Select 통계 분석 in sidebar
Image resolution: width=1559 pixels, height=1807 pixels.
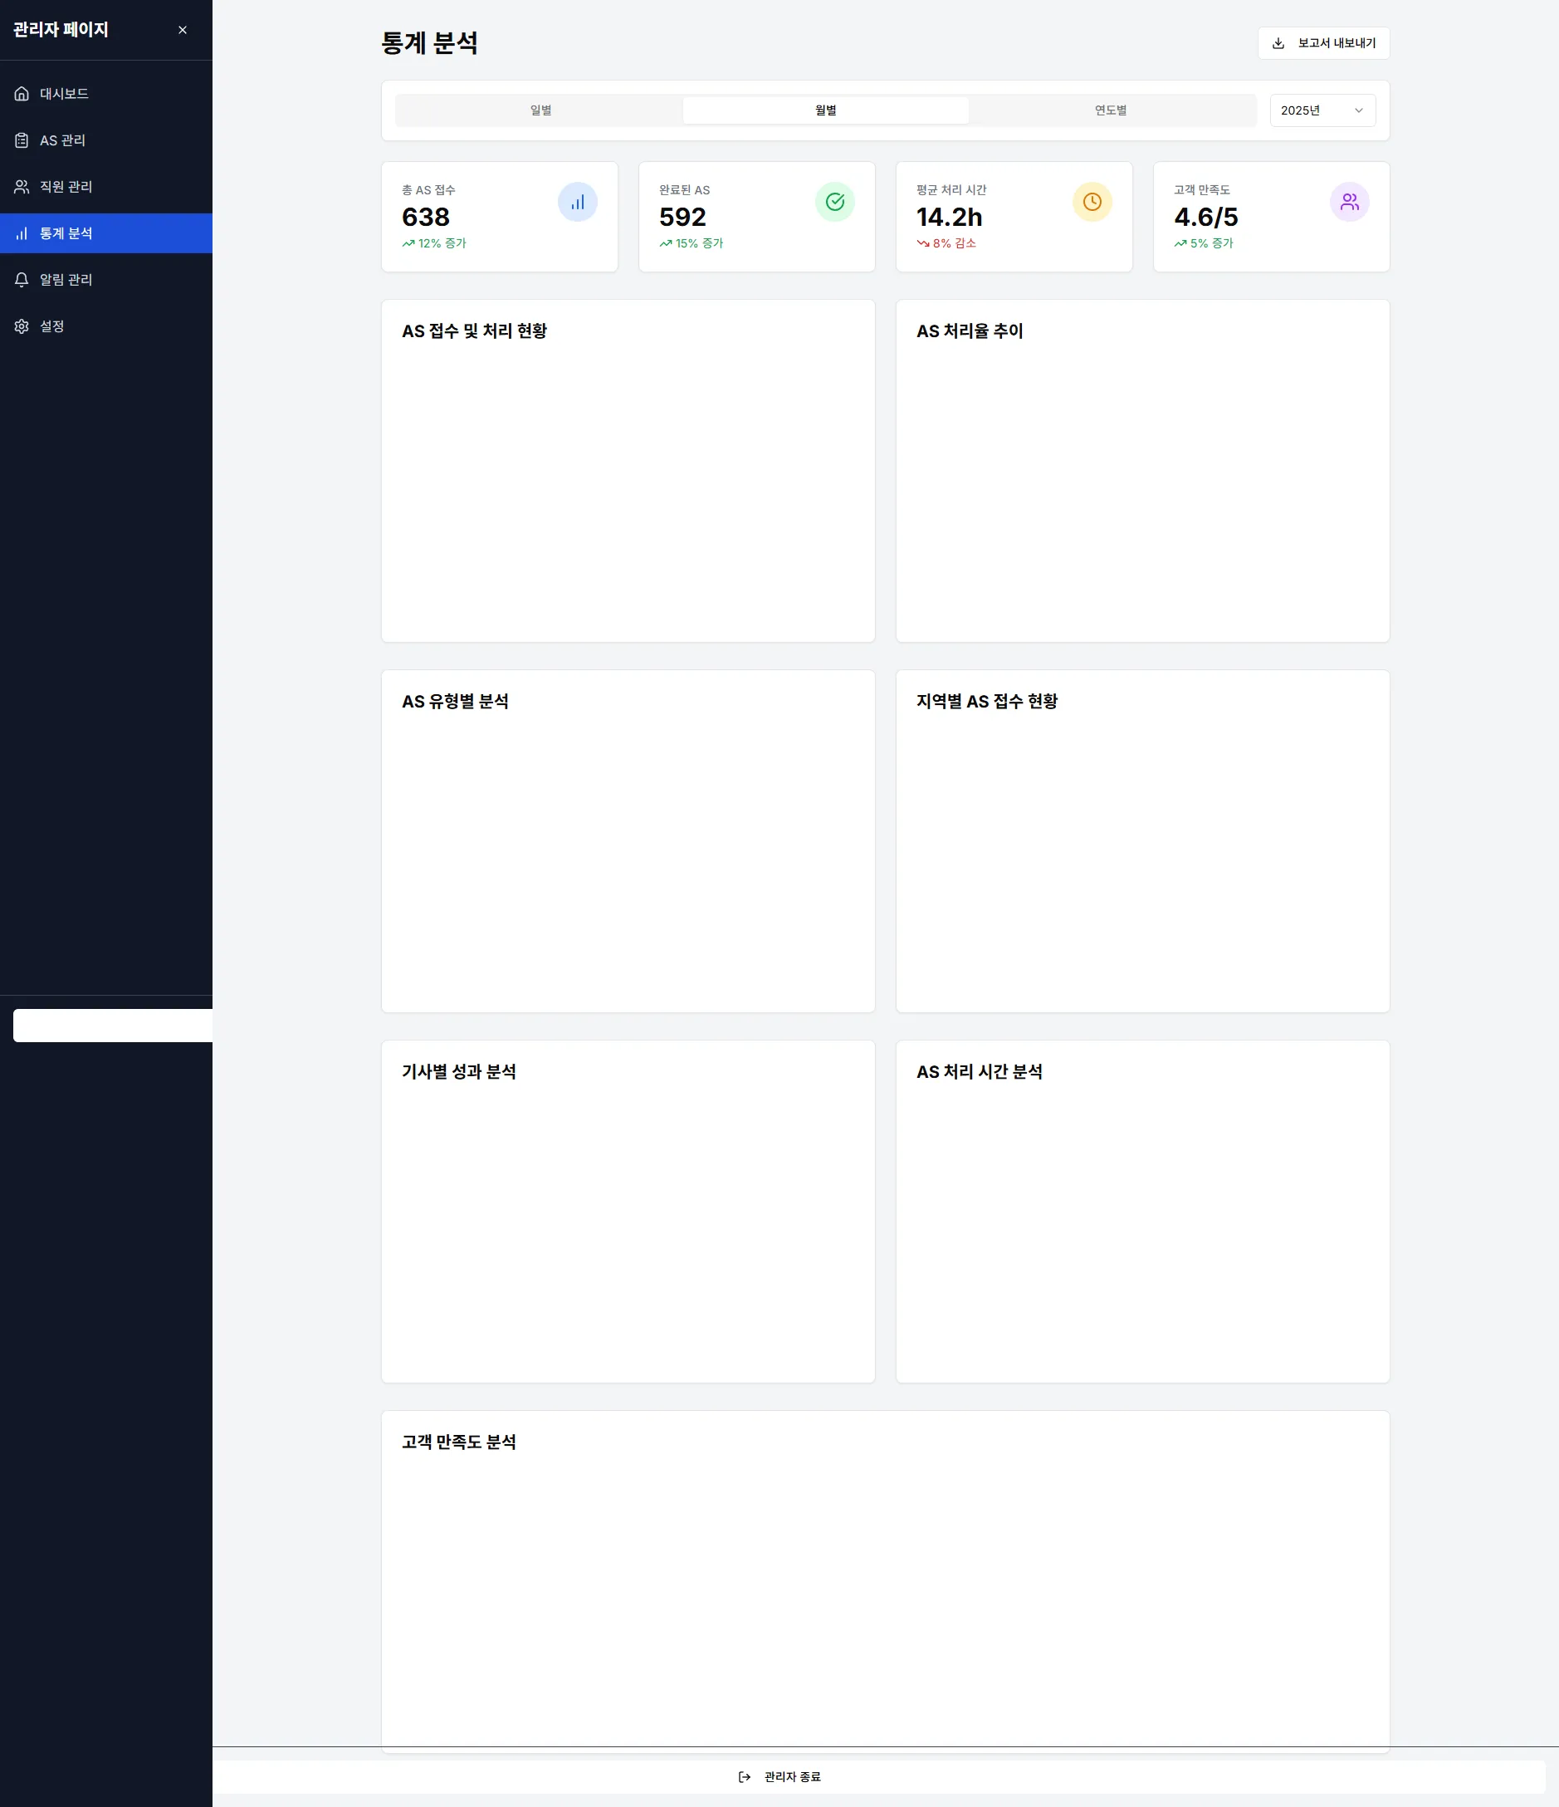pos(106,233)
